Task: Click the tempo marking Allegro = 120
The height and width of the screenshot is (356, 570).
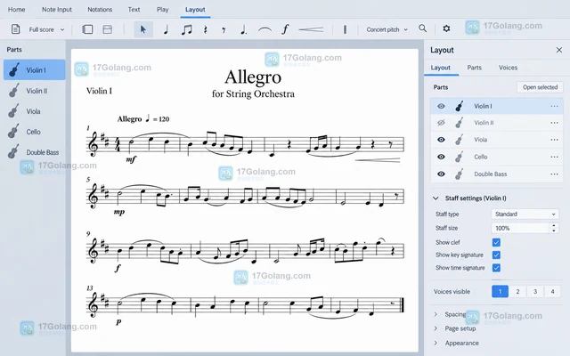Action: 143,118
